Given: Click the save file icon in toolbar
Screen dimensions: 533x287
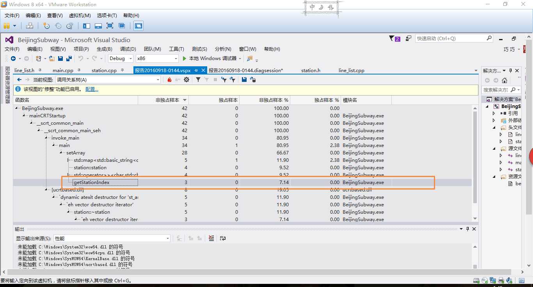Looking at the screenshot, I should tap(60, 58).
